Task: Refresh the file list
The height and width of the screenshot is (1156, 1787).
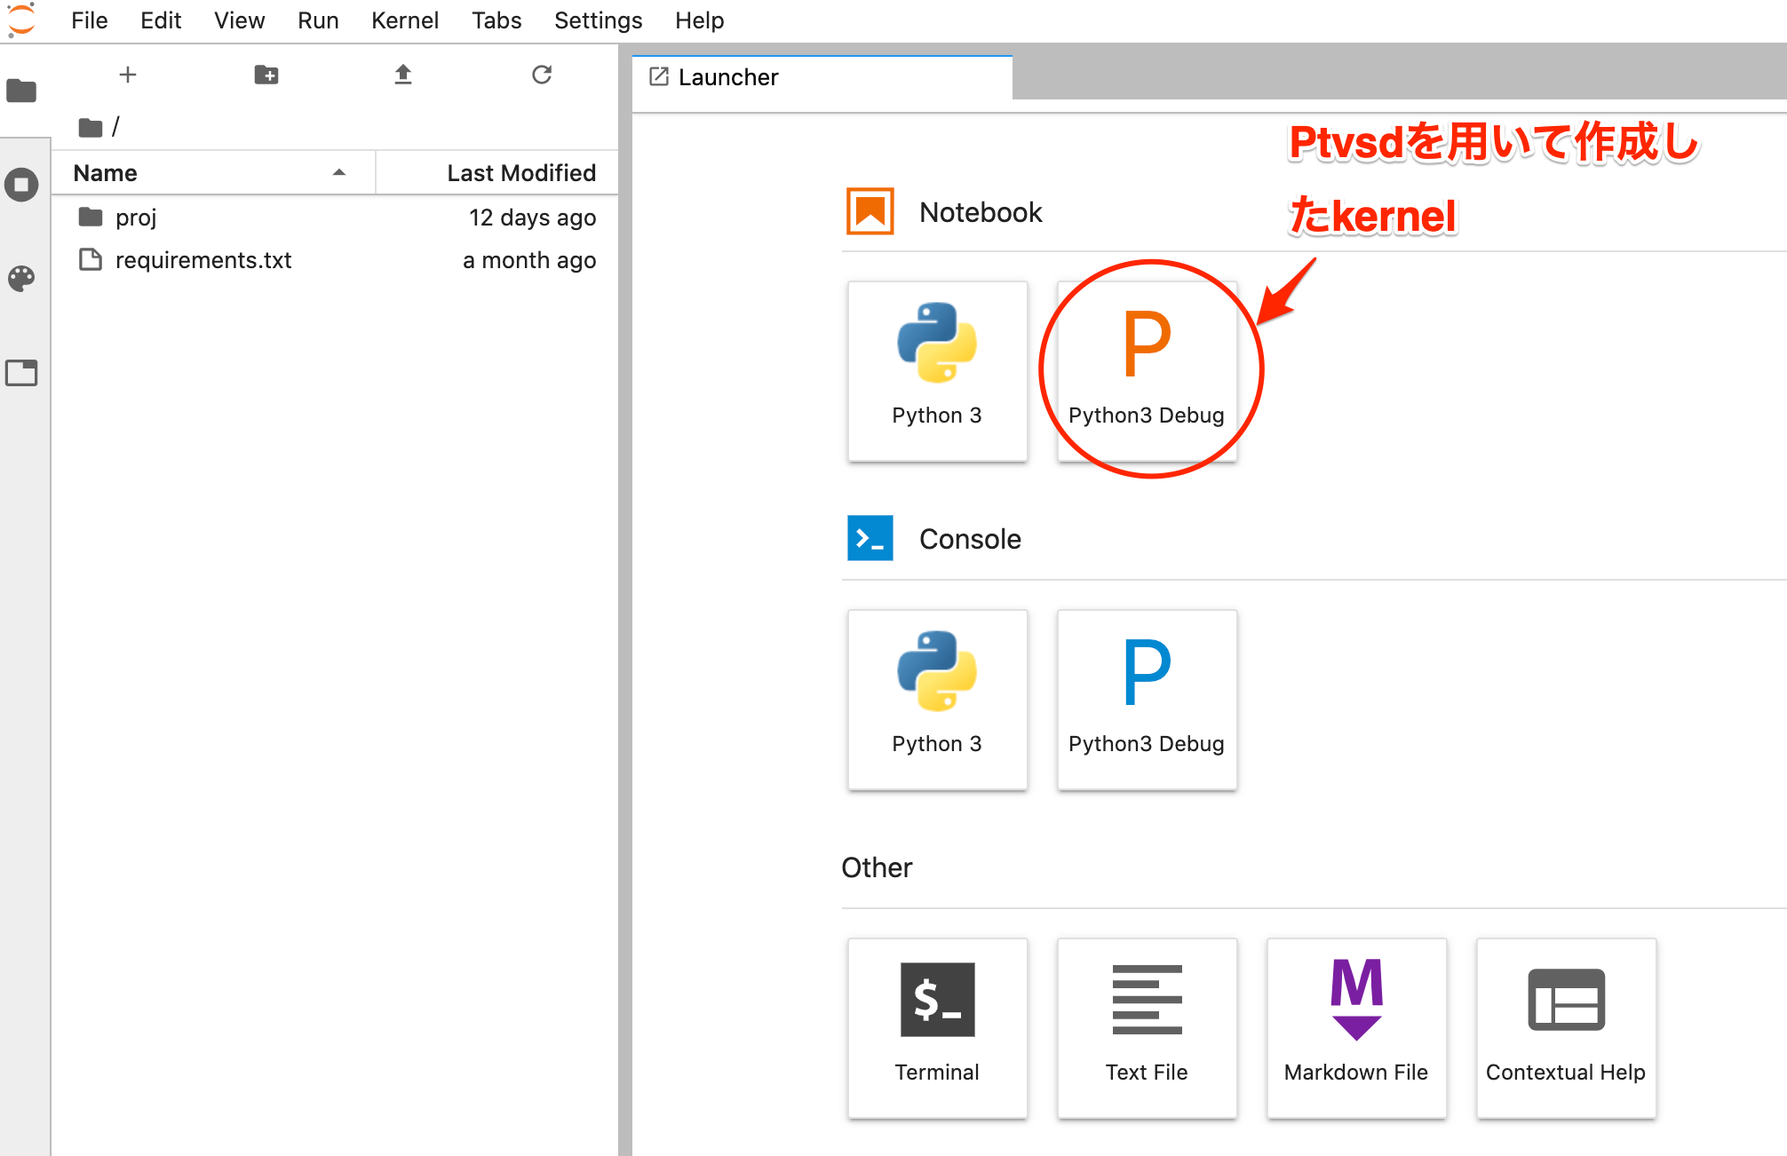Action: [x=542, y=75]
